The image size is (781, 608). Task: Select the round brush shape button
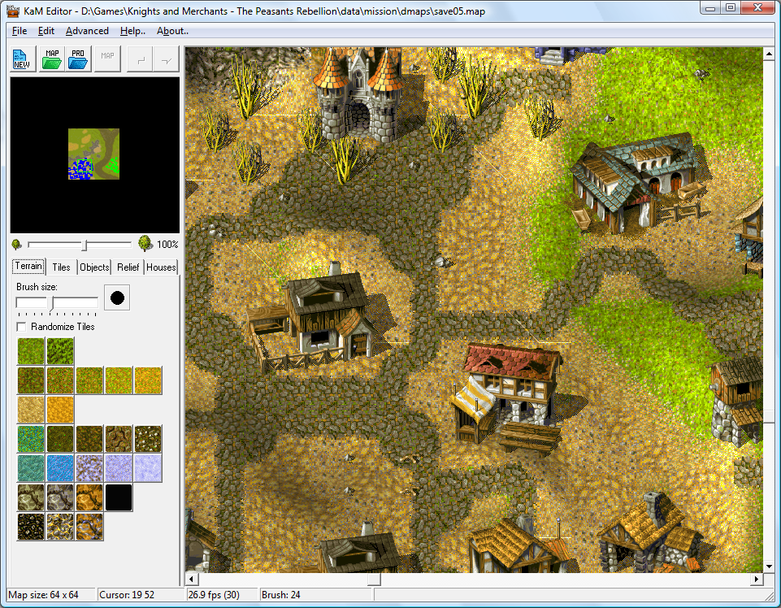(117, 298)
